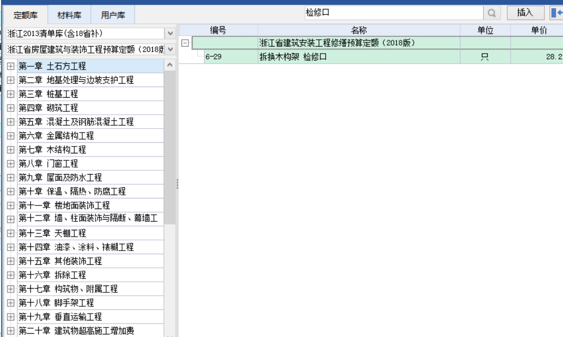Click the 编号 column header
Image resolution: width=563 pixels, height=337 pixels.
tap(218, 30)
